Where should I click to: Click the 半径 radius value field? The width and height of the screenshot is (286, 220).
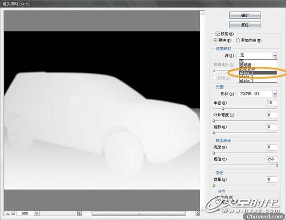pos(272,103)
